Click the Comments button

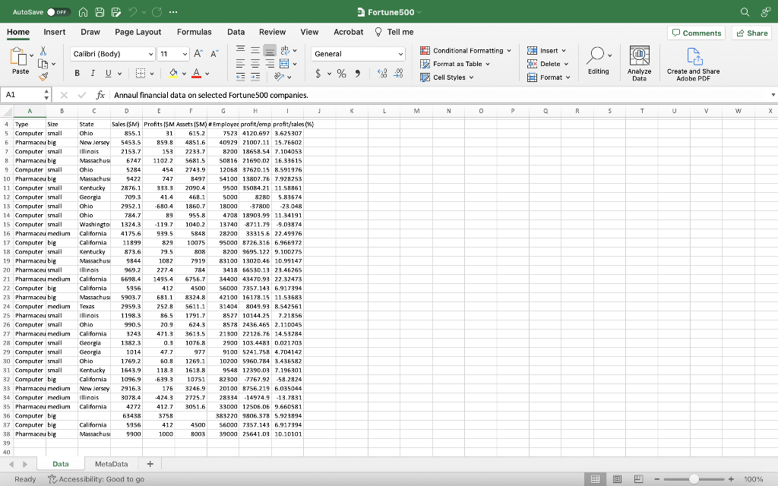pyautogui.click(x=696, y=32)
